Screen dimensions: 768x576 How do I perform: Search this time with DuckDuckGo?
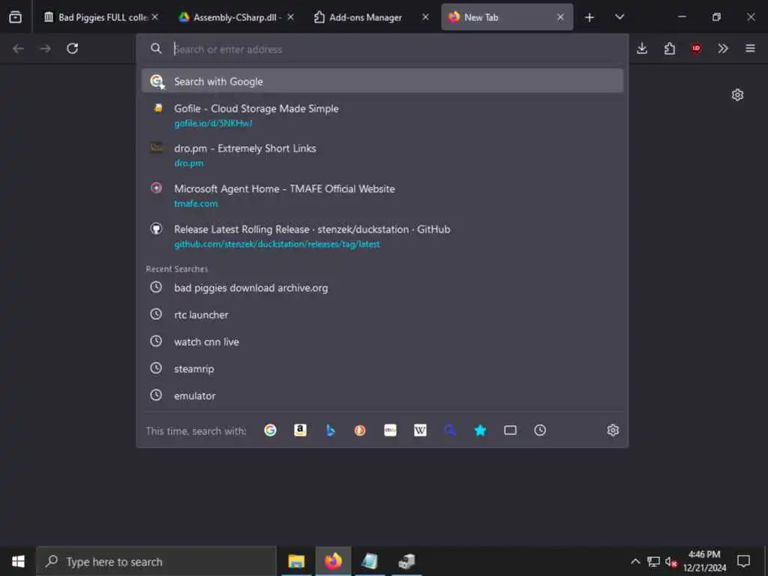(x=360, y=430)
